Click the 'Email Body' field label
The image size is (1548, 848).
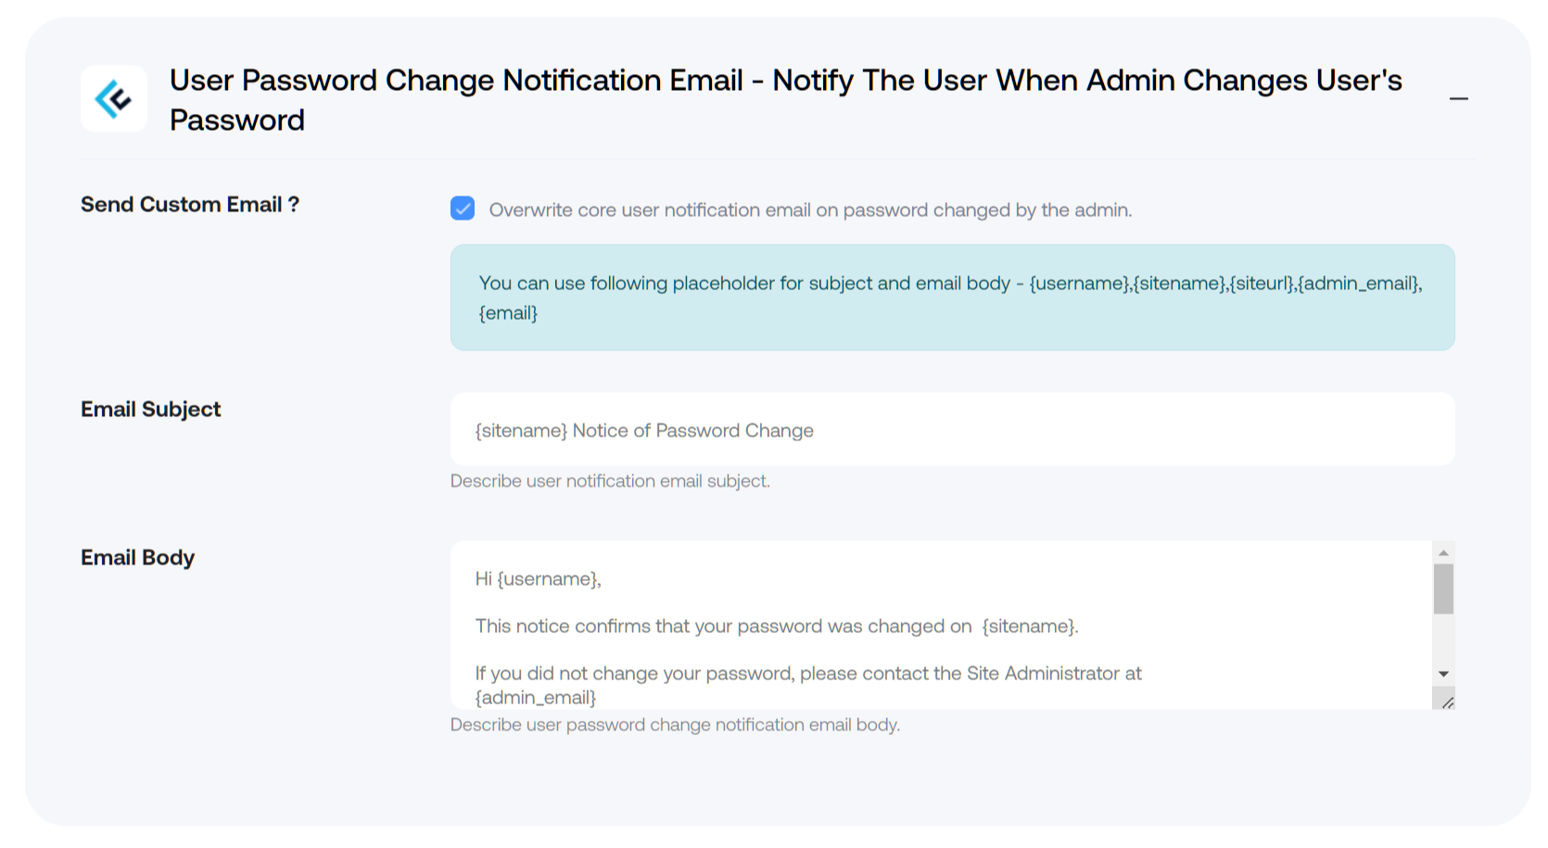pos(138,558)
